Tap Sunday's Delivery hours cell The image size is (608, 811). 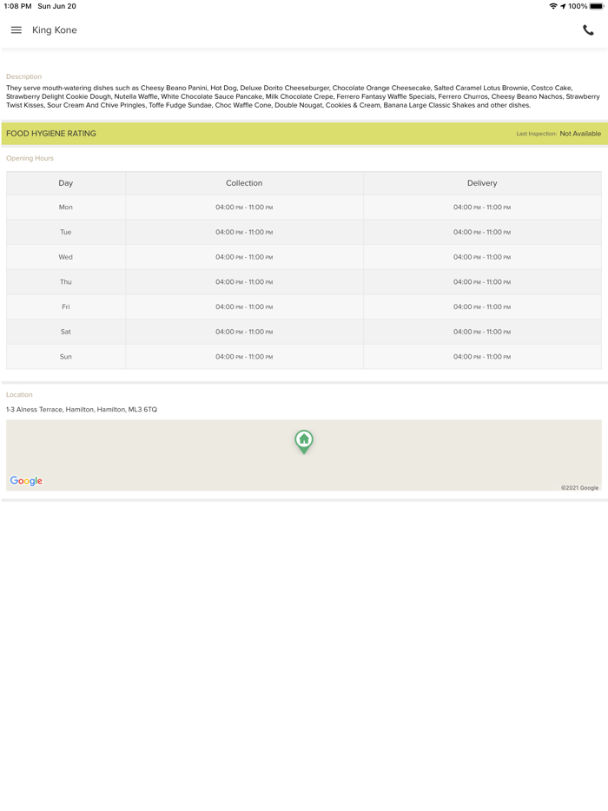tap(482, 356)
